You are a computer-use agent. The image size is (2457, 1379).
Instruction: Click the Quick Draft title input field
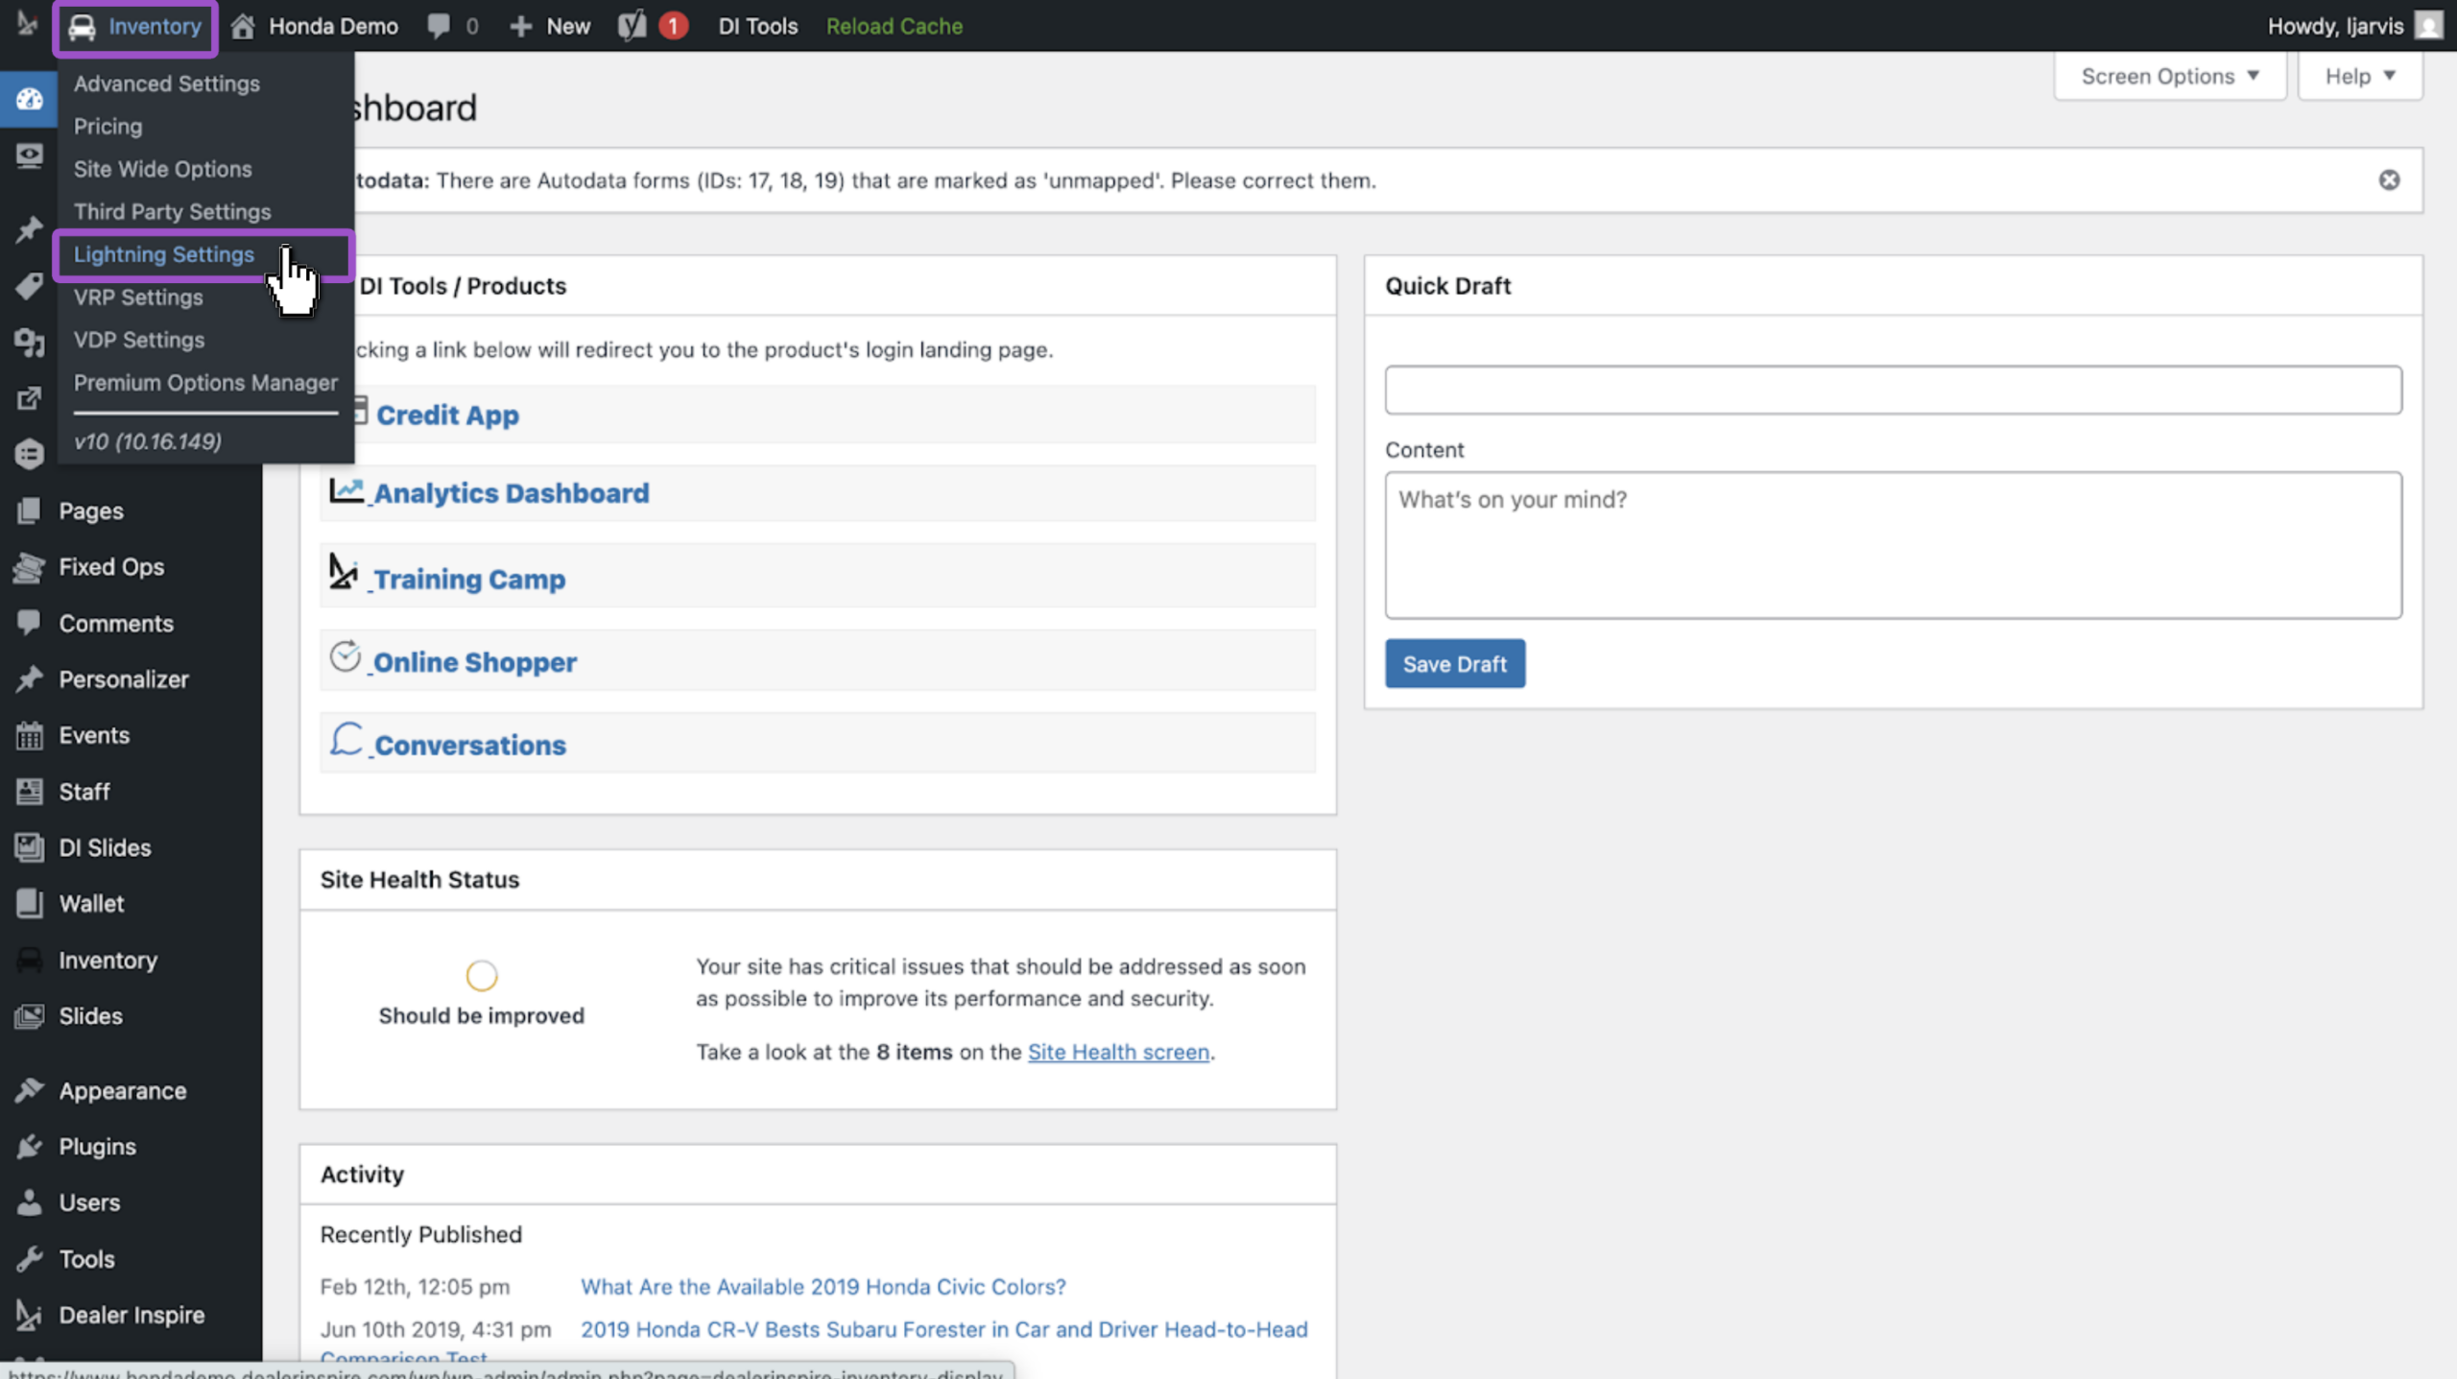(1893, 390)
